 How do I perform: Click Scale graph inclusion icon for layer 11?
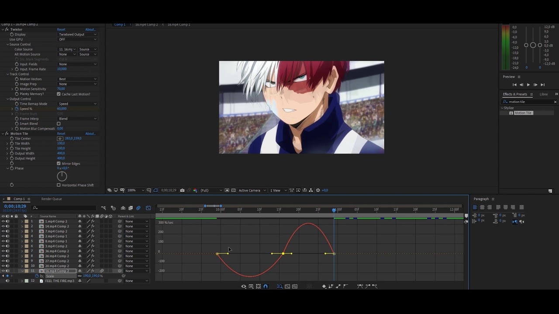coord(42,276)
